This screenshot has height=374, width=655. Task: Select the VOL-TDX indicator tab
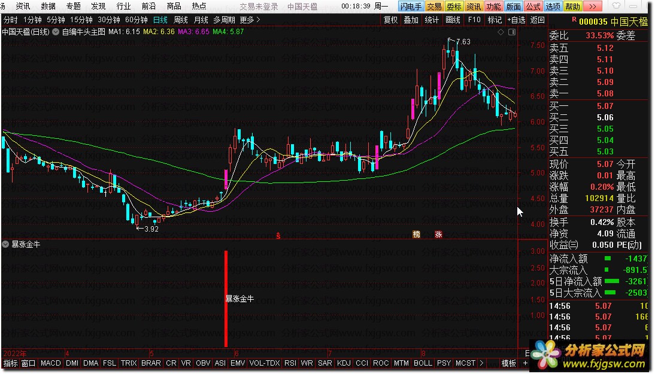(265, 363)
